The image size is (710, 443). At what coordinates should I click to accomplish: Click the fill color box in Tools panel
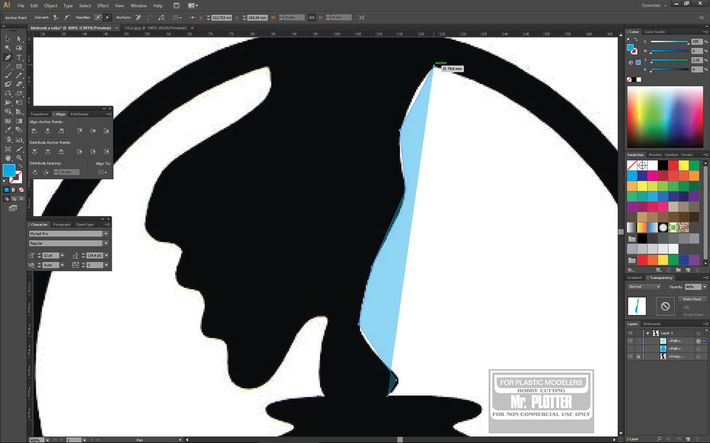point(9,170)
